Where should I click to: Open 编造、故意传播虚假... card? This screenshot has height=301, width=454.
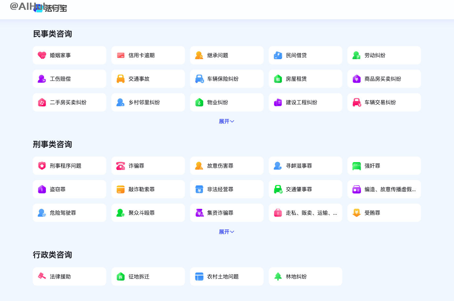384,189
